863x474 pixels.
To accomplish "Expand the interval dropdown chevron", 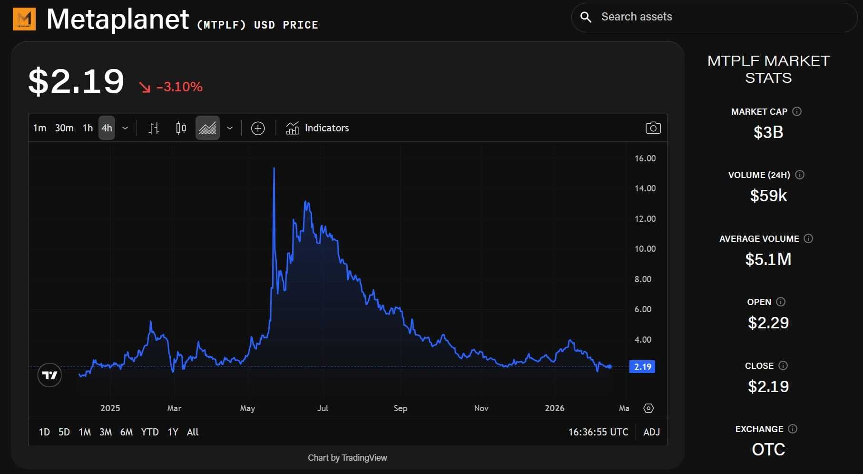I will click(125, 128).
